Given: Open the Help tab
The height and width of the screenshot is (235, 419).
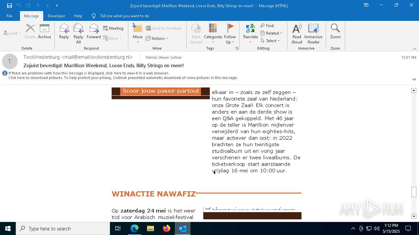Looking at the screenshot, I should tap(78, 16).
